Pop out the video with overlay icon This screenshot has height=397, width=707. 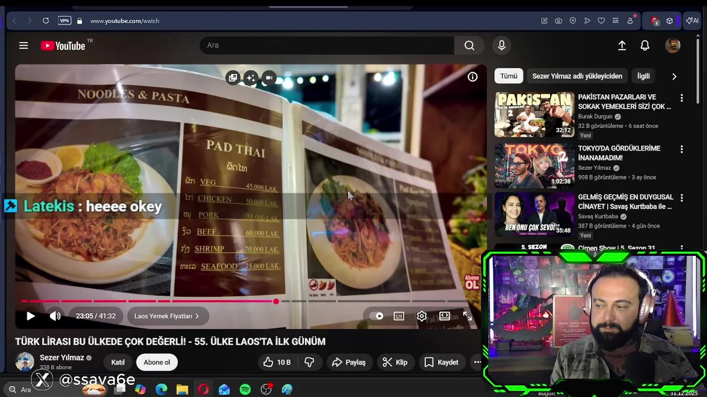pos(233,78)
